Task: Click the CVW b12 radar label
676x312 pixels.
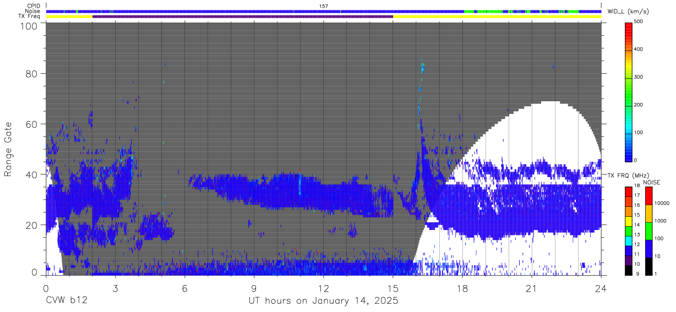Action: (x=66, y=301)
